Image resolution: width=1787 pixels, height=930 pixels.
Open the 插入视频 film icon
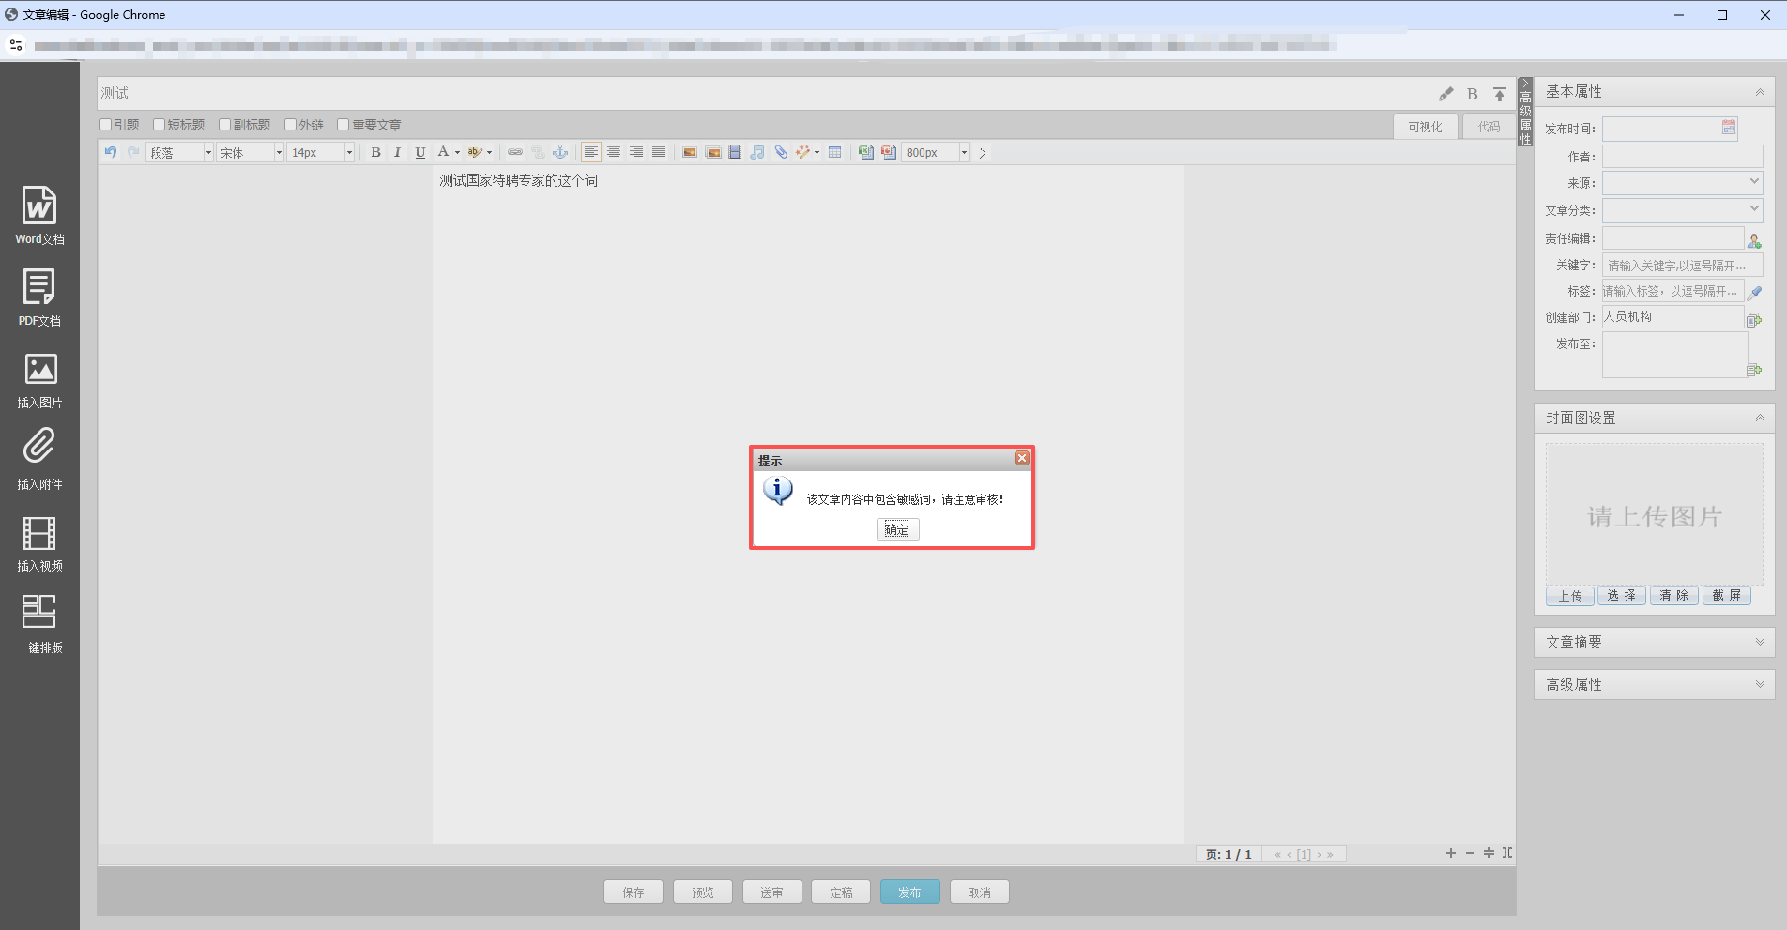(x=39, y=533)
